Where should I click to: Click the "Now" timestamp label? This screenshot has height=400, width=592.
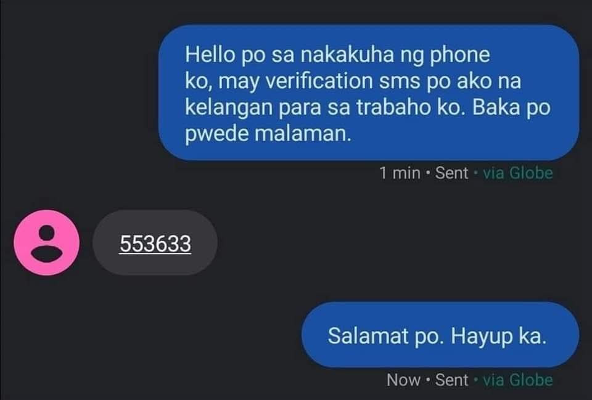pyautogui.click(x=403, y=380)
